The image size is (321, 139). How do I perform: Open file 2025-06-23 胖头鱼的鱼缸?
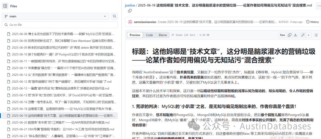[x=60, y=136]
